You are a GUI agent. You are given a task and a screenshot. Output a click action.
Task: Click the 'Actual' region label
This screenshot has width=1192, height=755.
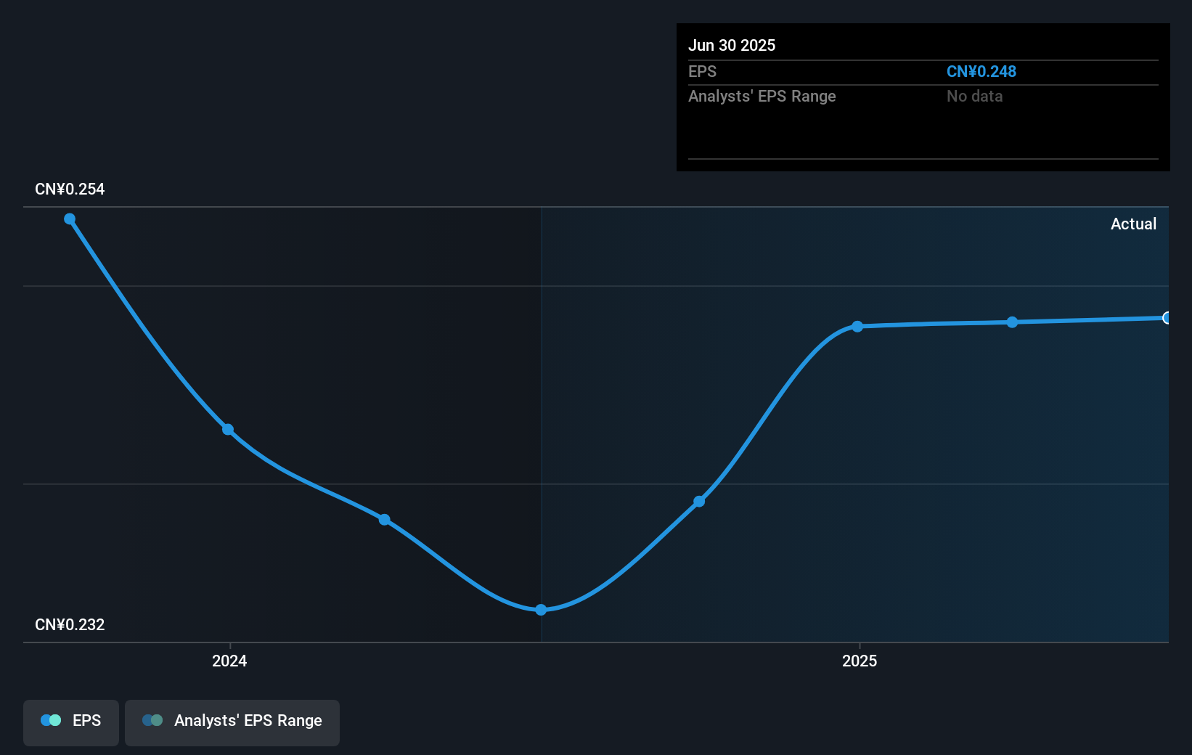pos(1133,224)
